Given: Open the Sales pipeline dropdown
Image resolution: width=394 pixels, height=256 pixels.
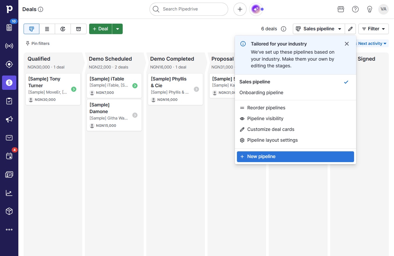Looking at the screenshot, I should 319,29.
